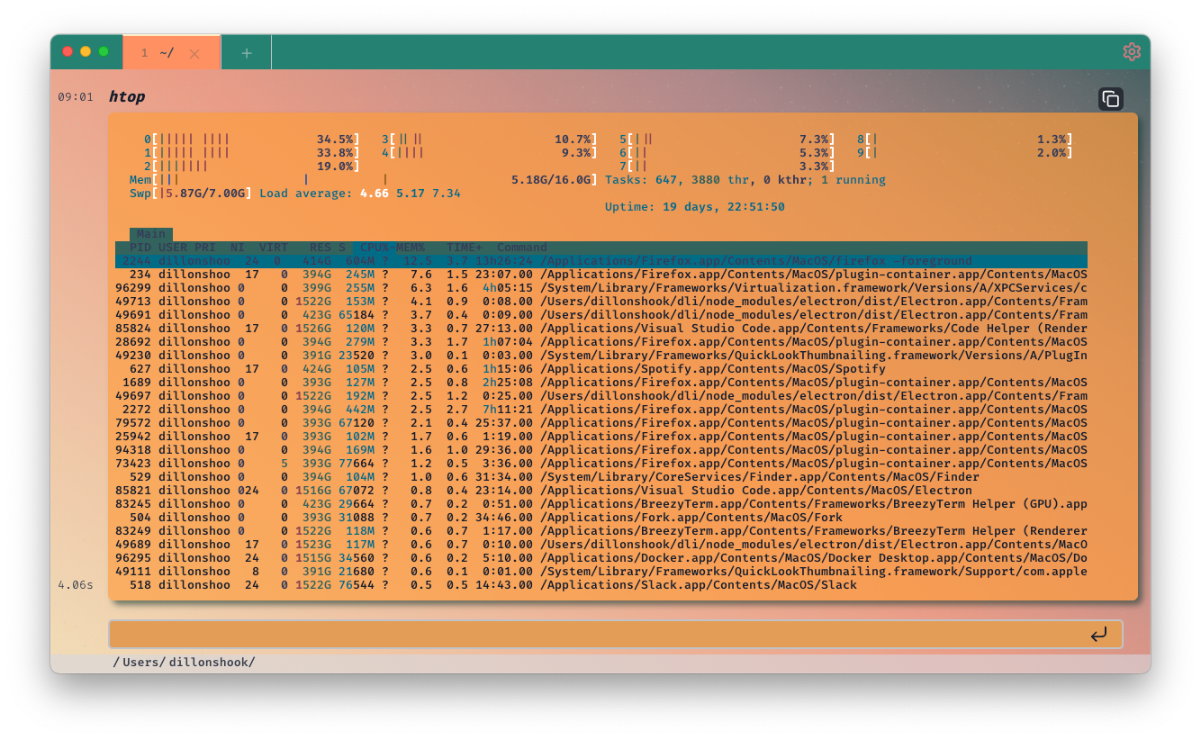Click the Swp meter bar
The width and height of the screenshot is (1201, 740).
(x=198, y=193)
